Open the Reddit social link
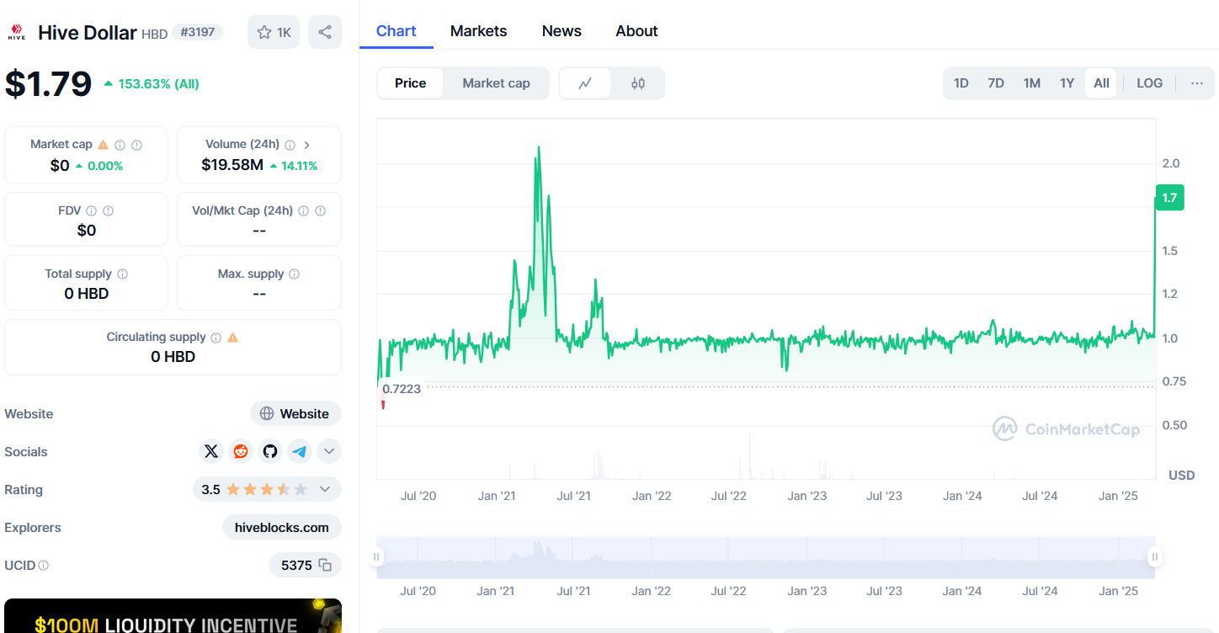 (x=241, y=451)
